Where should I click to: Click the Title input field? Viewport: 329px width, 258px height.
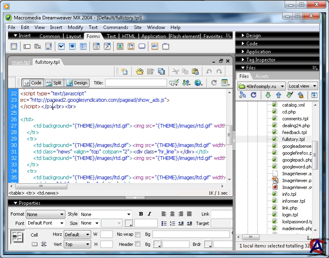tap(136, 83)
